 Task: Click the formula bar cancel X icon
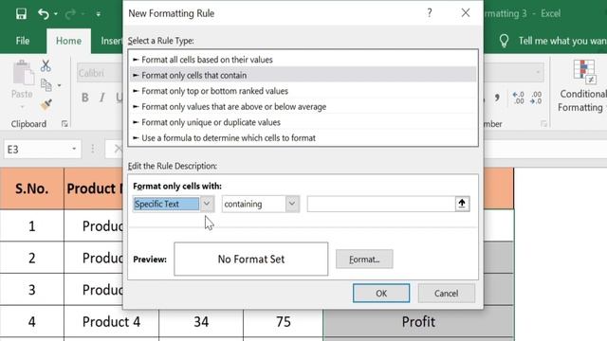point(118,149)
